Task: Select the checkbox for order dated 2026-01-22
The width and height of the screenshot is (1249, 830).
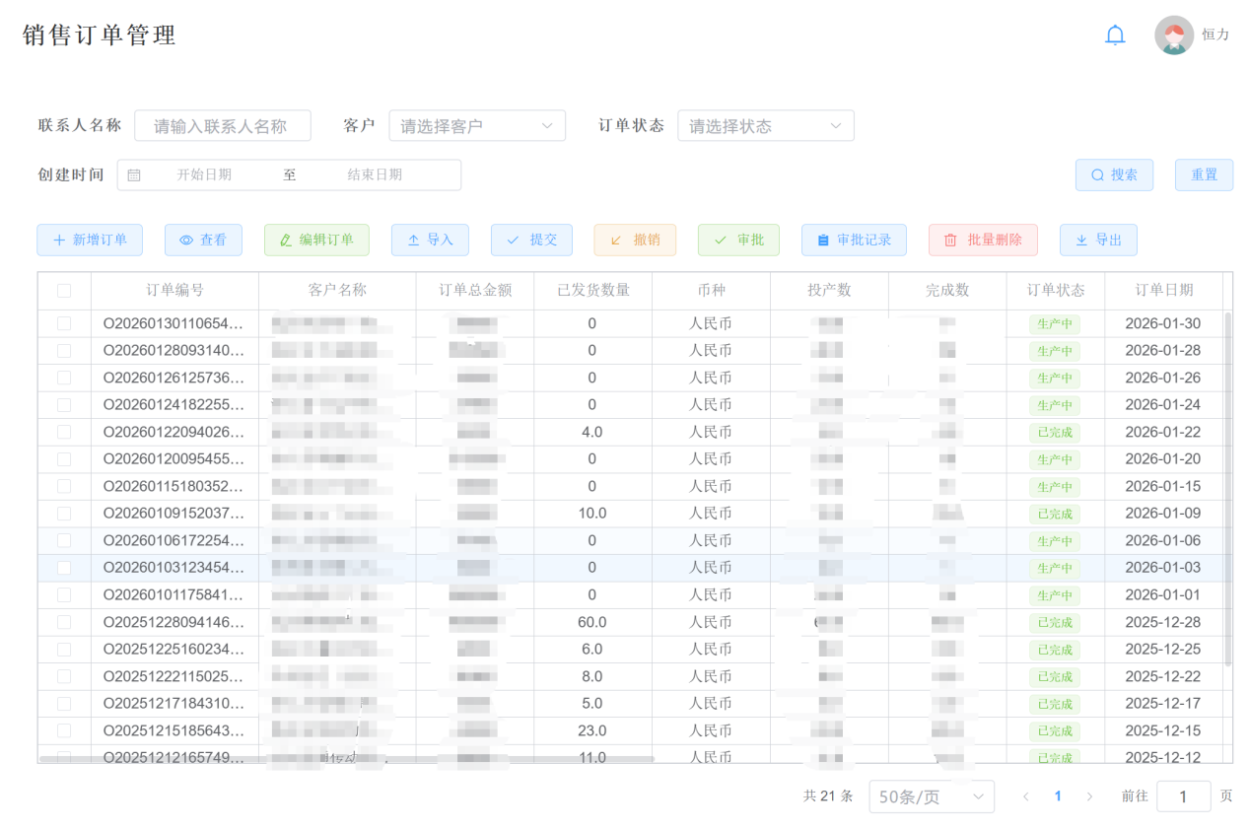Action: [x=64, y=433]
